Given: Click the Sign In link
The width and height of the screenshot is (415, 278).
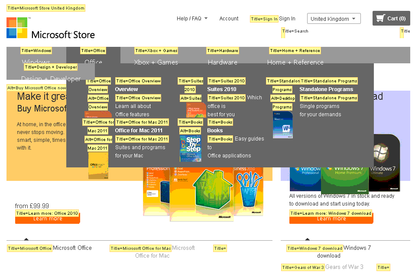Looking at the screenshot, I should coord(287,19).
